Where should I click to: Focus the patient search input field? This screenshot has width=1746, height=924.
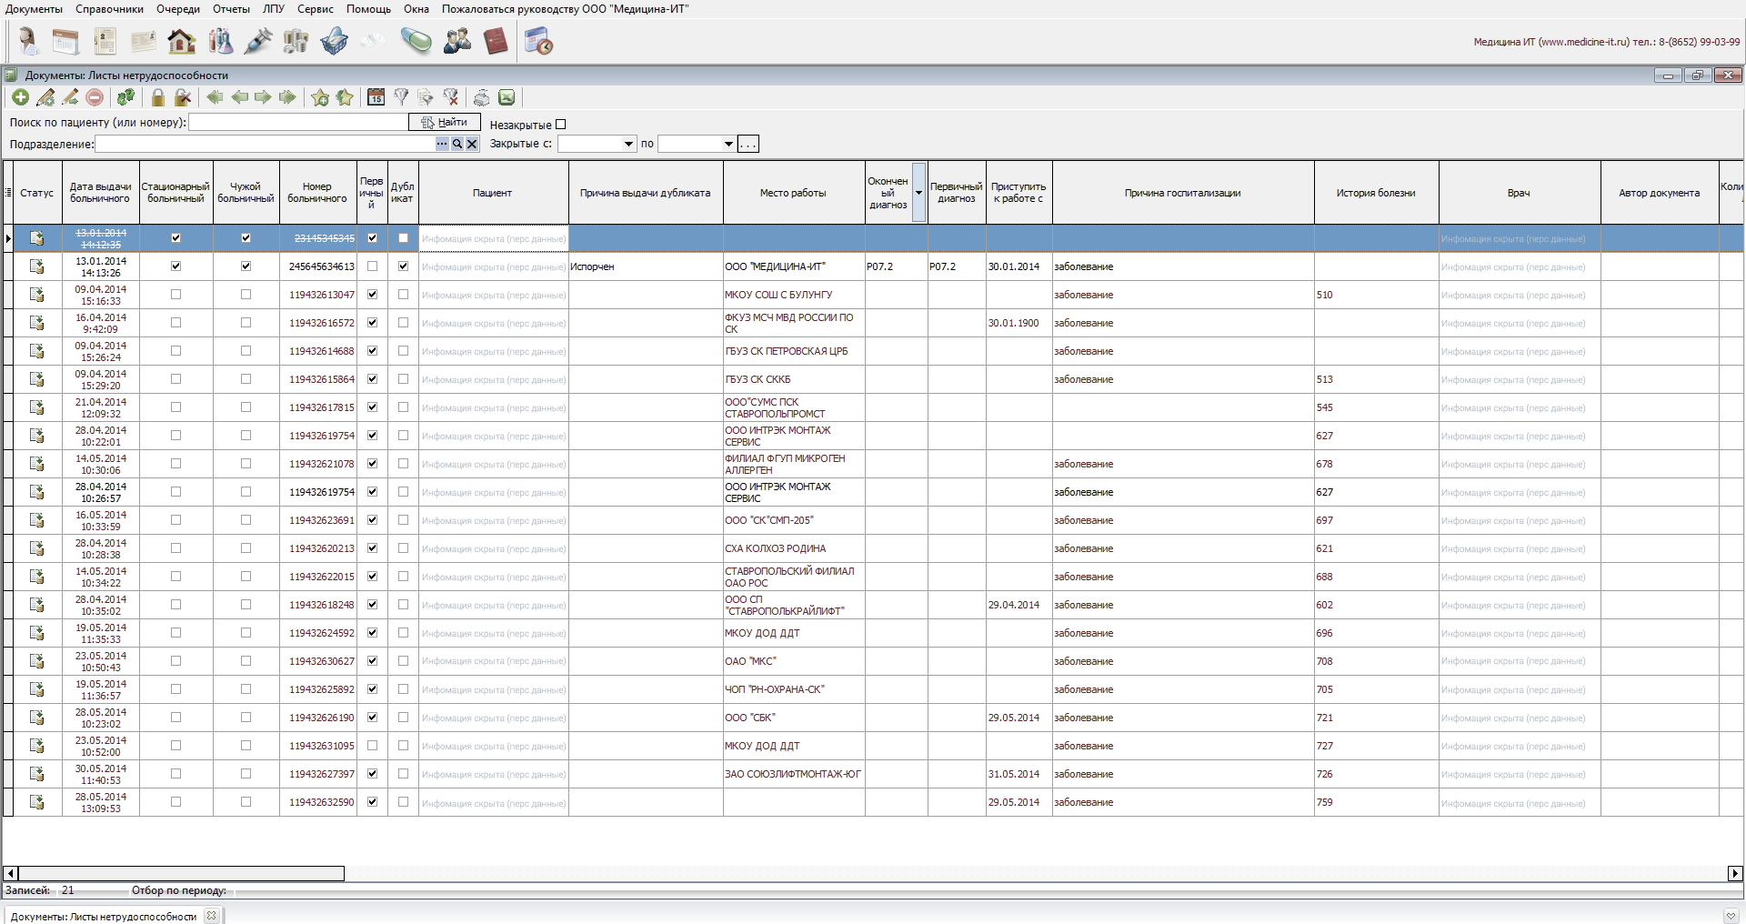298,122
